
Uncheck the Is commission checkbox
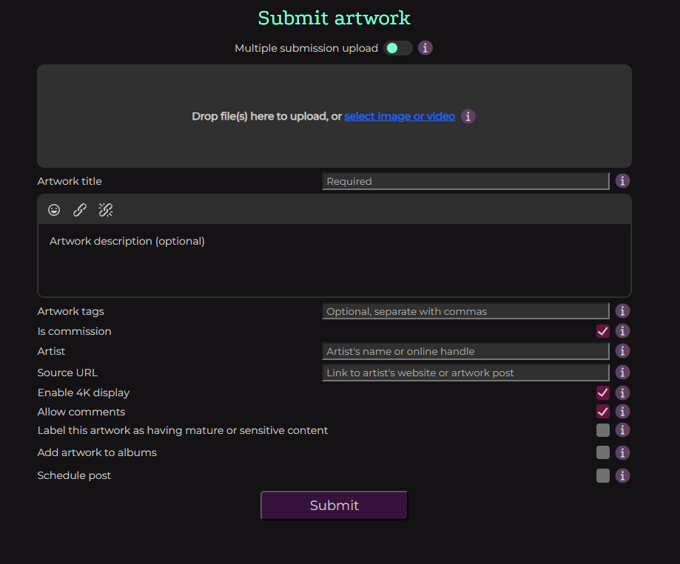point(603,331)
